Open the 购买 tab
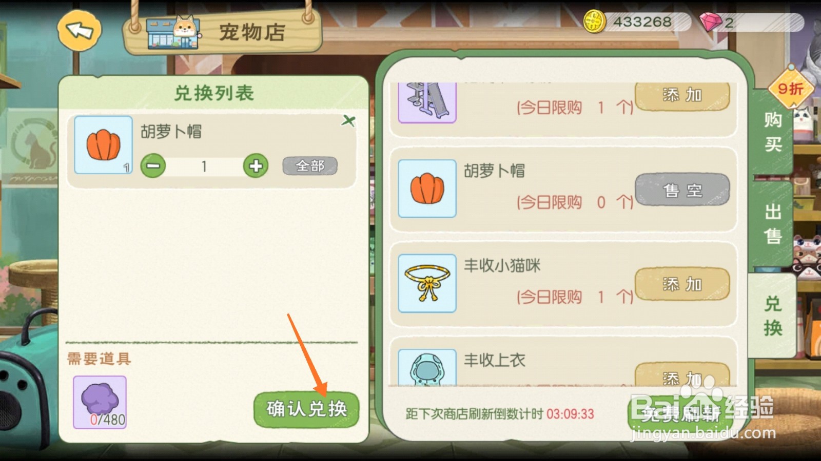The width and height of the screenshot is (821, 461). pyautogui.click(x=773, y=132)
